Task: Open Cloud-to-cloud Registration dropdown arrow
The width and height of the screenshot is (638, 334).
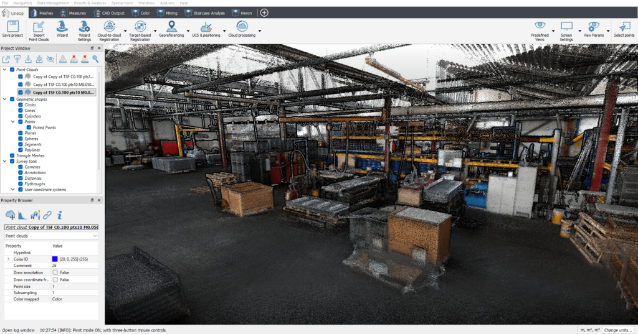Action: pos(125,31)
